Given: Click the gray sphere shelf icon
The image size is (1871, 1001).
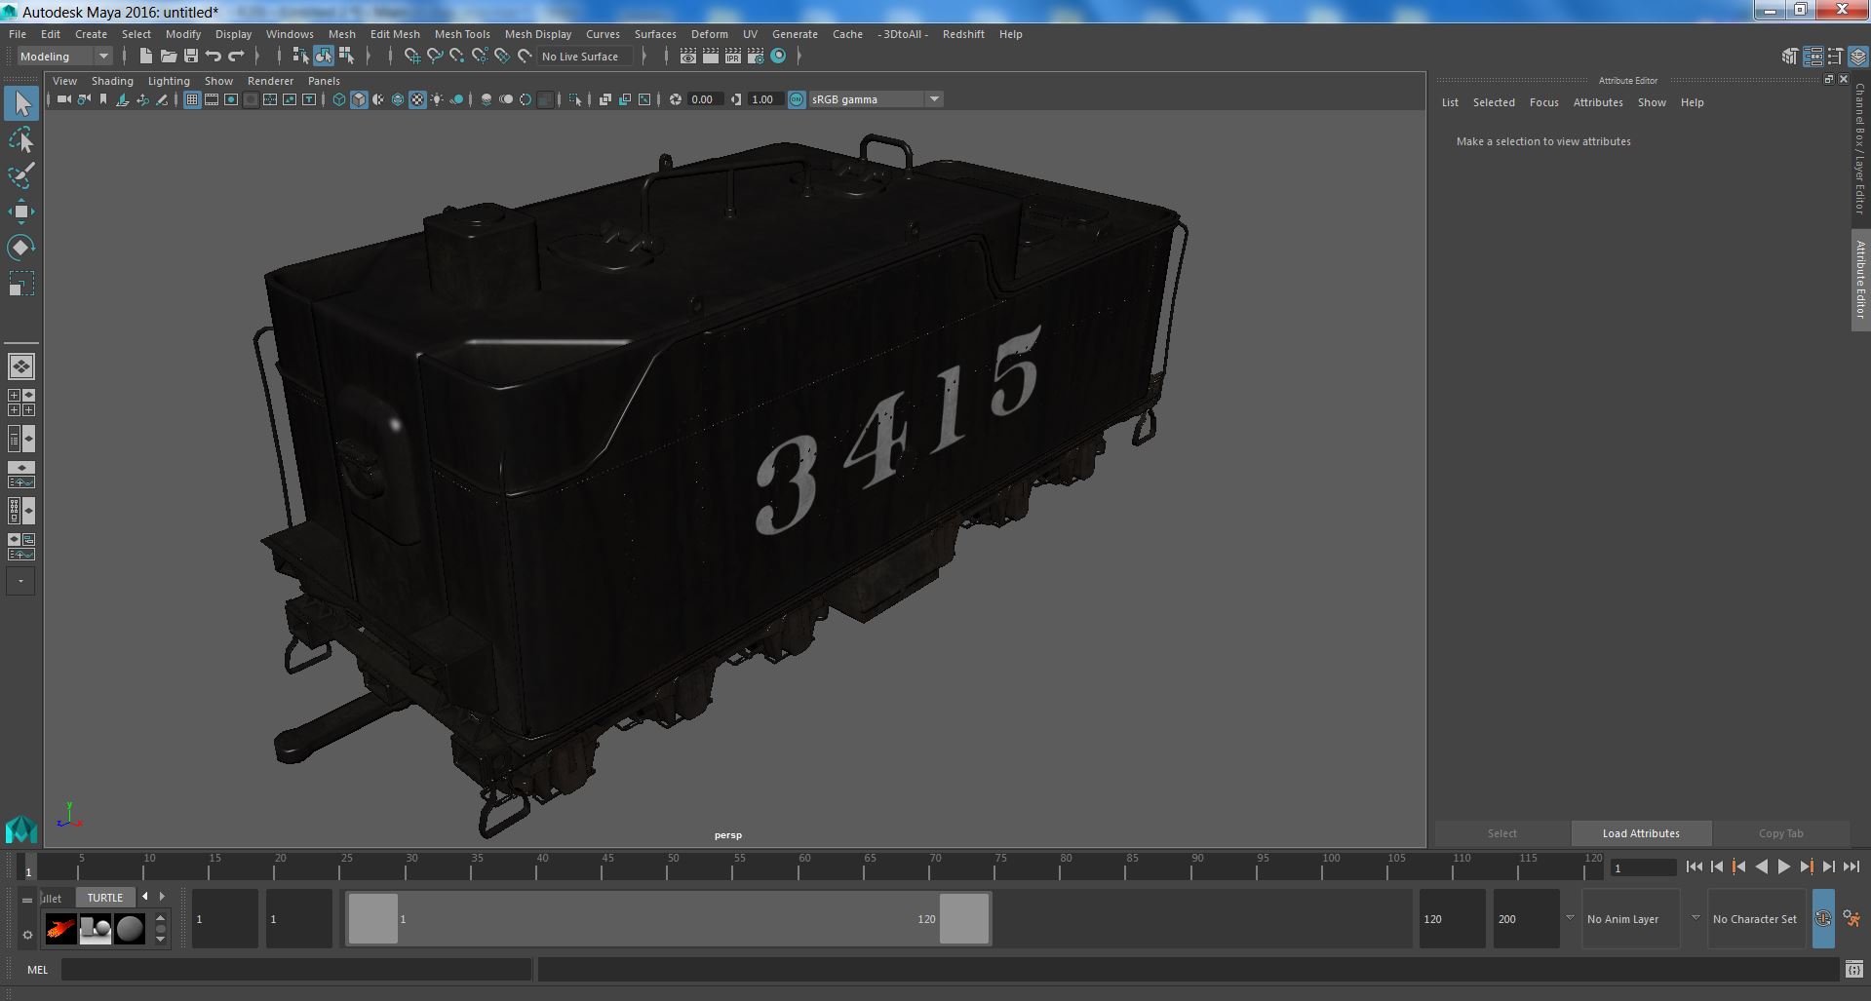Looking at the screenshot, I should (x=130, y=929).
